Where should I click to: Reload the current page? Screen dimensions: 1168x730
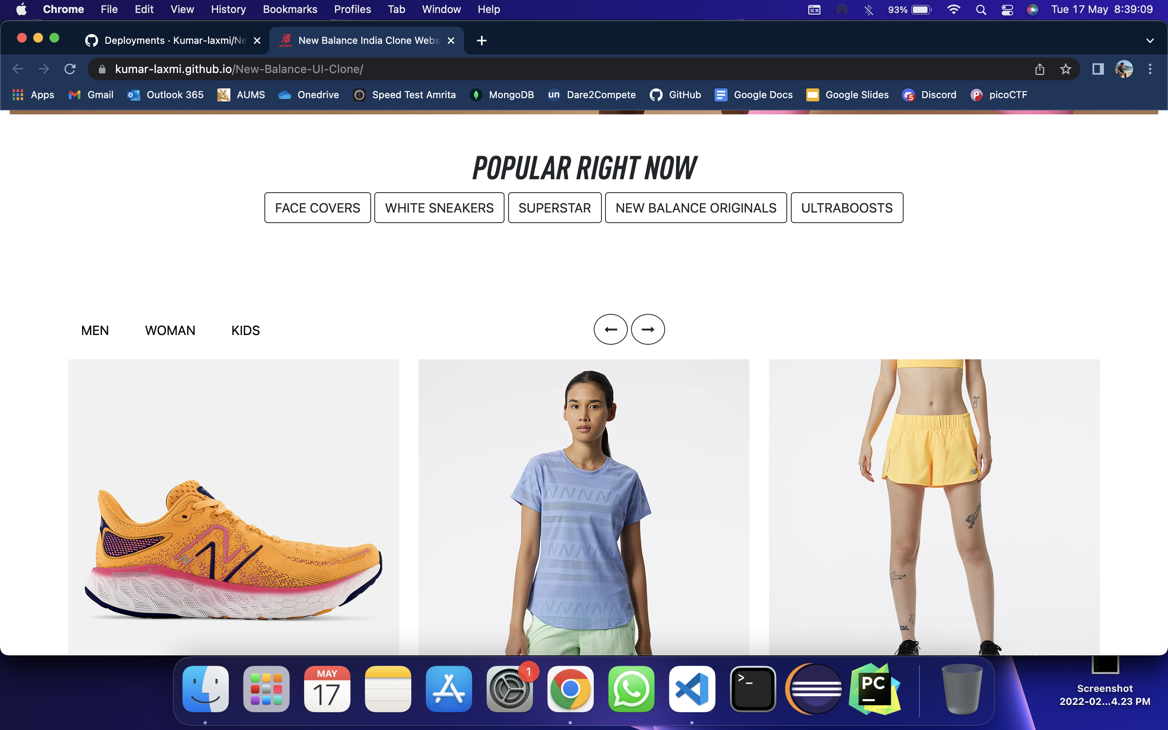[x=70, y=69]
